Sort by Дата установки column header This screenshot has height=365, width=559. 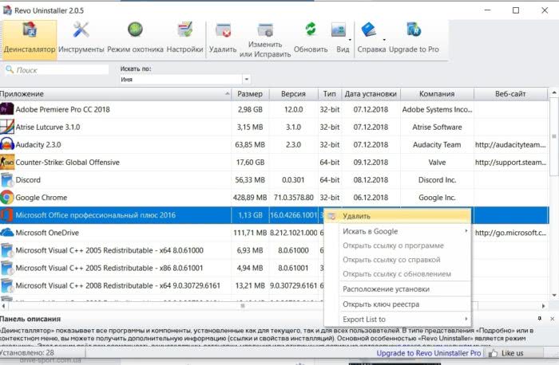pyautogui.click(x=371, y=94)
